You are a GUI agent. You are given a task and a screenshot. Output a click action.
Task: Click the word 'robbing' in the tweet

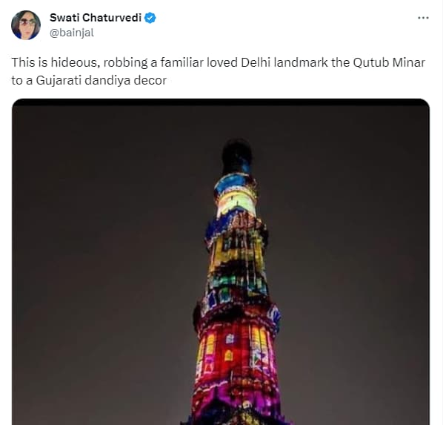125,62
